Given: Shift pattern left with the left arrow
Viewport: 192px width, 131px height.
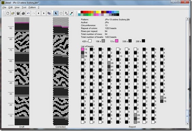Looking at the screenshot, I should click(39, 13).
